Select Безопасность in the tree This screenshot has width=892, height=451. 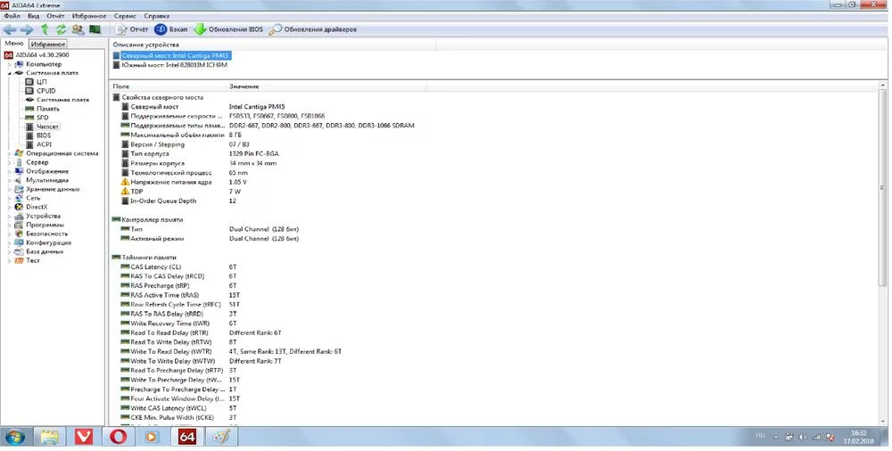coord(41,234)
